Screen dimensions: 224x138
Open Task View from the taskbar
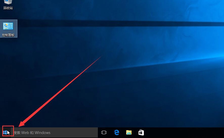[x=104, y=133]
